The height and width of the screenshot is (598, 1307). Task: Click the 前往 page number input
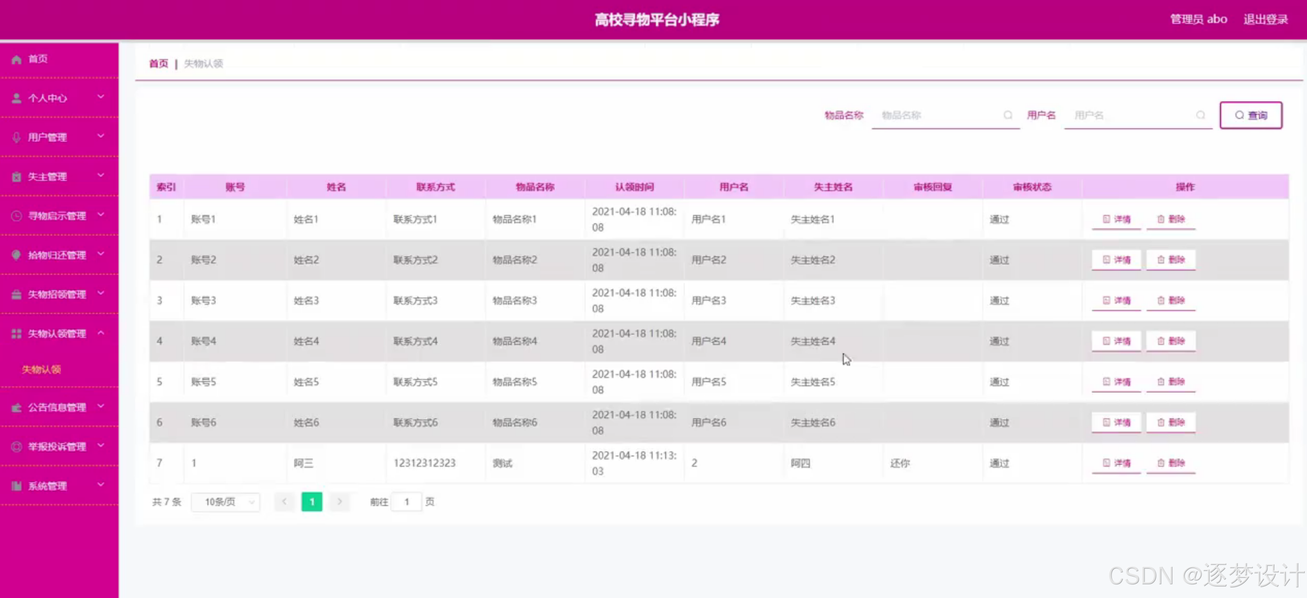pyautogui.click(x=406, y=502)
